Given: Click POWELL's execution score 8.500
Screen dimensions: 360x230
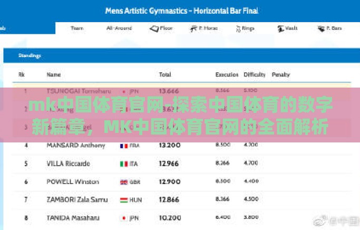Looking at the screenshot, I should (x=223, y=181).
